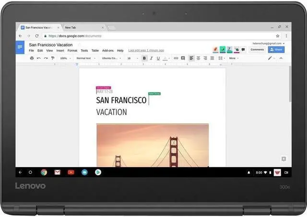307x217 pixels.
Task: Bookmark the page with the star icon
Action: tap(277, 36)
